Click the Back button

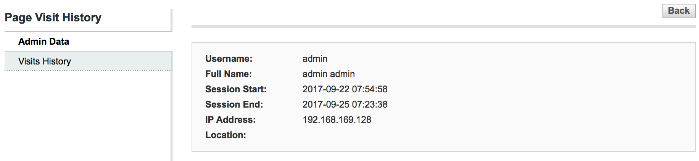(678, 11)
